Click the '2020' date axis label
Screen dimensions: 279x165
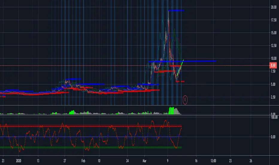pyautogui.click(x=19, y=161)
